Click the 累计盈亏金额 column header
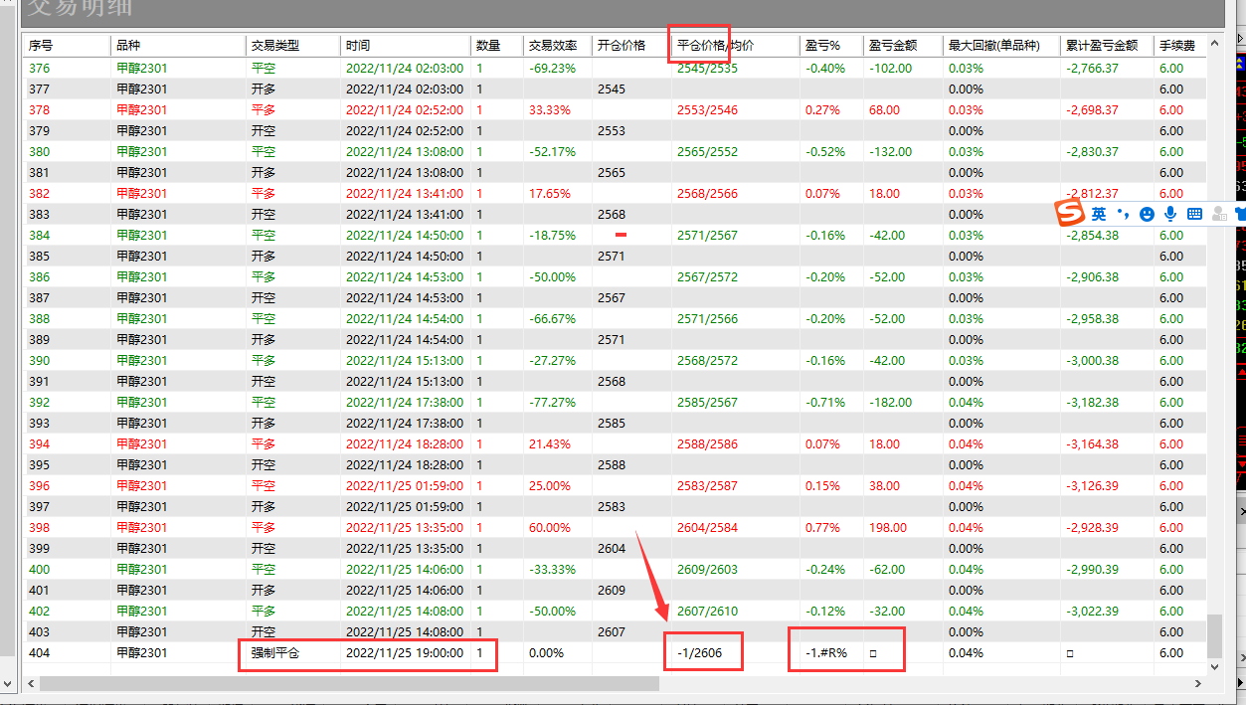This screenshot has width=1246, height=705. 1102,46
